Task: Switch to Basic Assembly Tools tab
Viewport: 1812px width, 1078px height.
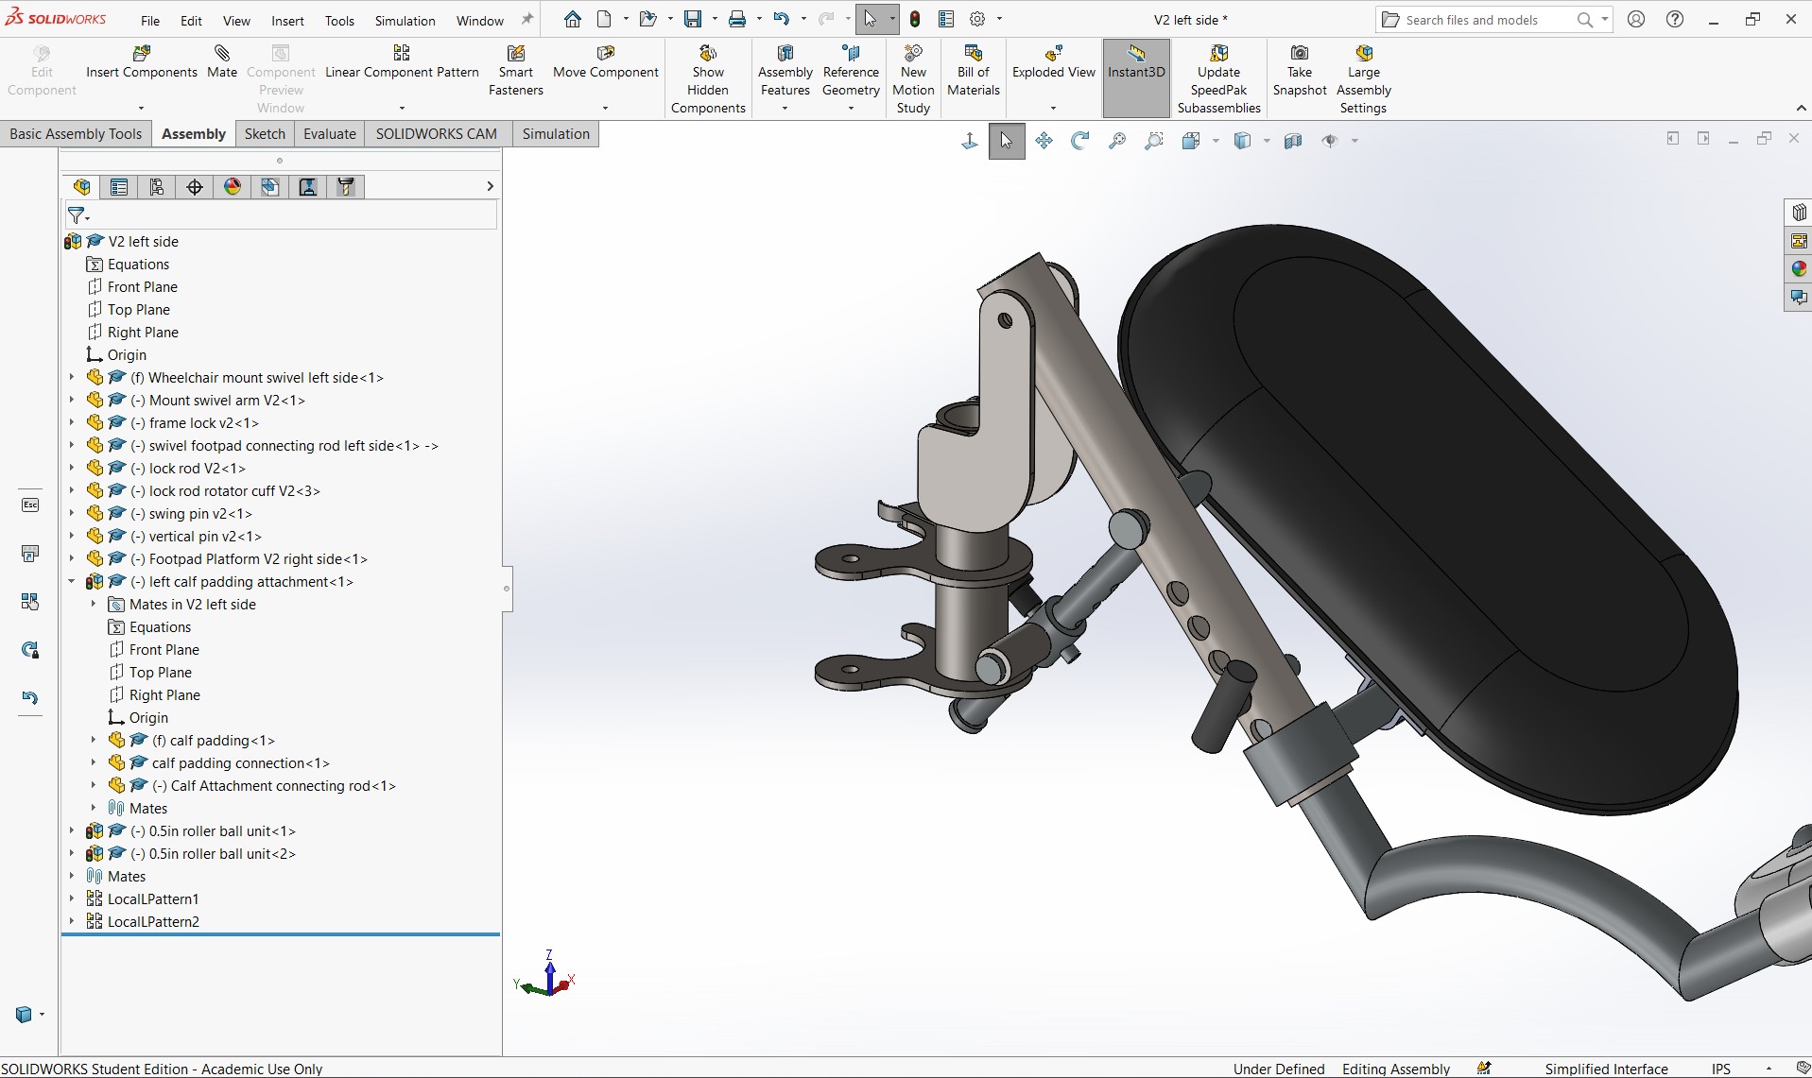Action: point(76,134)
